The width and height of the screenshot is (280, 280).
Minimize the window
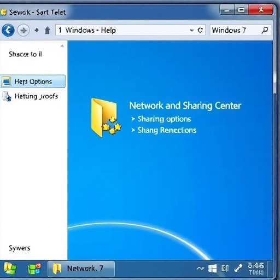click(227, 10)
